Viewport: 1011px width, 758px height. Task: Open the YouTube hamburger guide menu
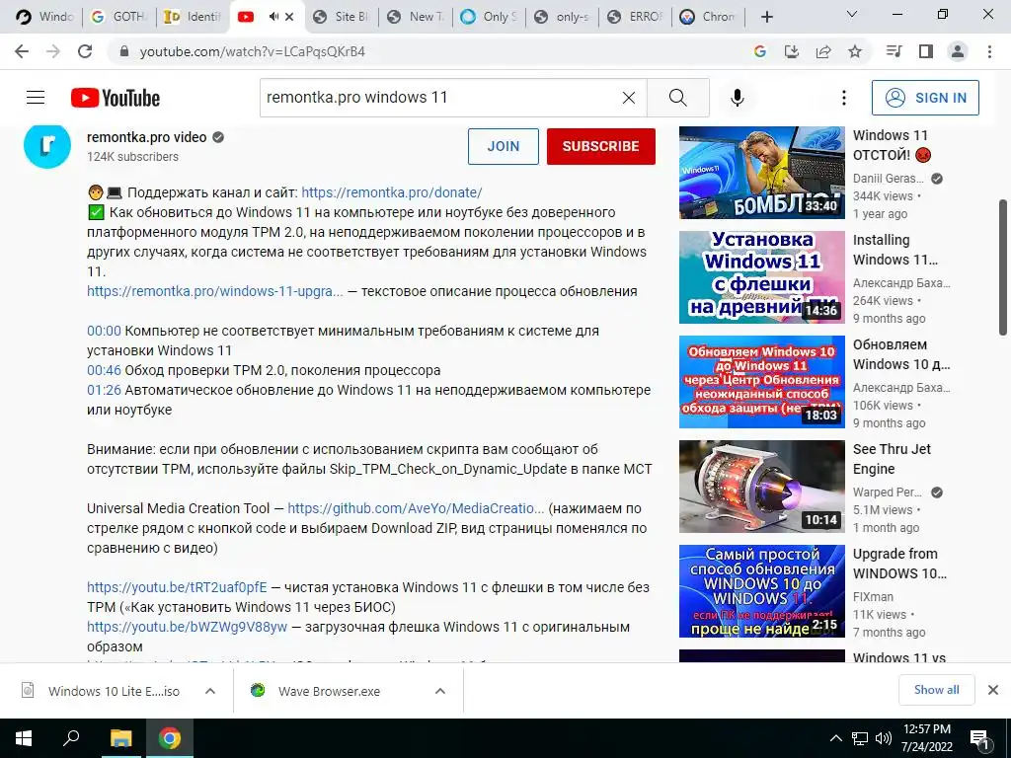click(x=36, y=98)
